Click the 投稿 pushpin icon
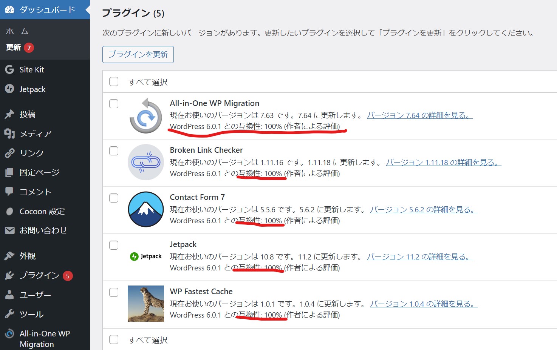The image size is (557, 350). tap(9, 114)
